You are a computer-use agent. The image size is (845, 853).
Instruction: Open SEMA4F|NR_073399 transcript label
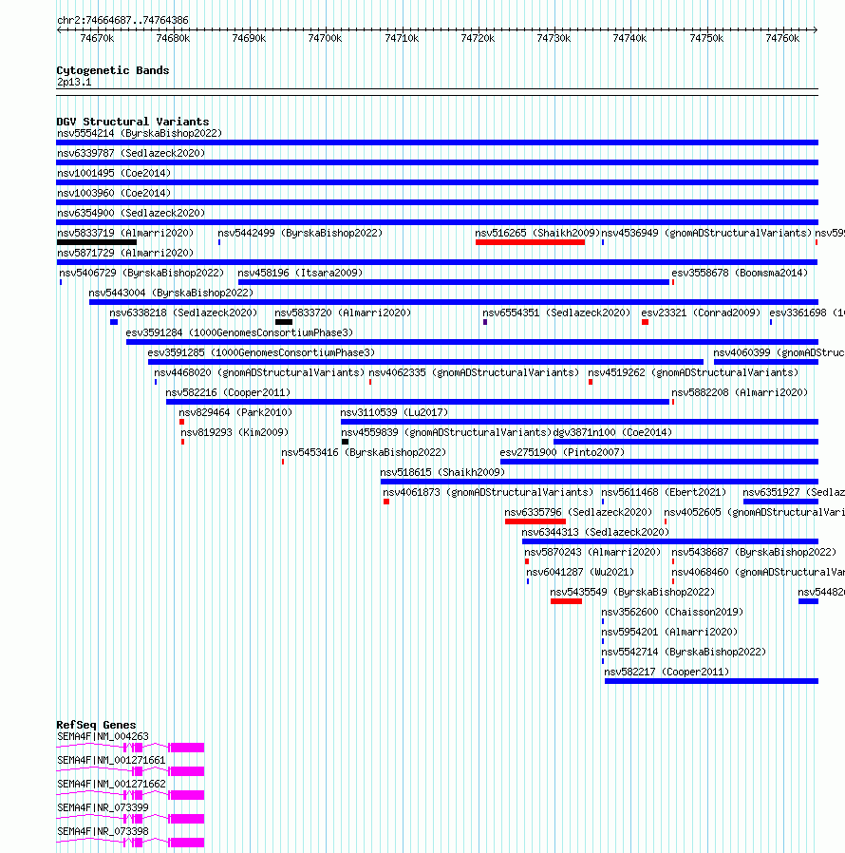click(x=103, y=807)
